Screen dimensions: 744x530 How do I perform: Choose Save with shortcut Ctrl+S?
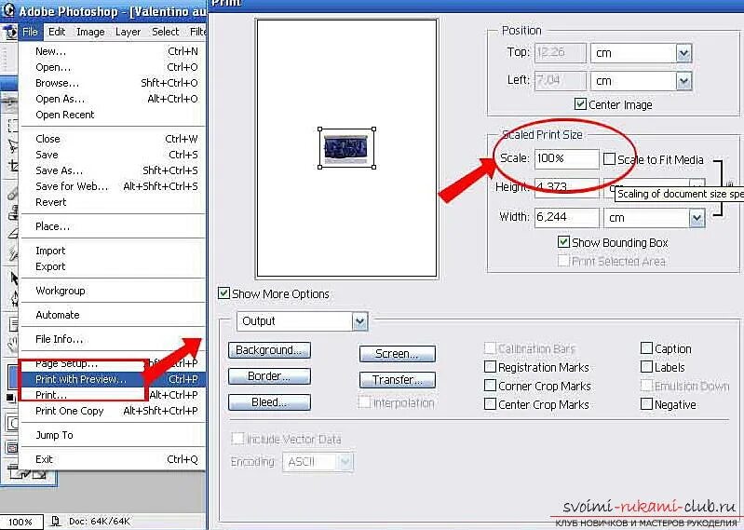(114, 155)
